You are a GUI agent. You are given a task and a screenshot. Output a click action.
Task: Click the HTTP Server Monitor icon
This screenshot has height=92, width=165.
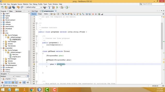point(4,86)
